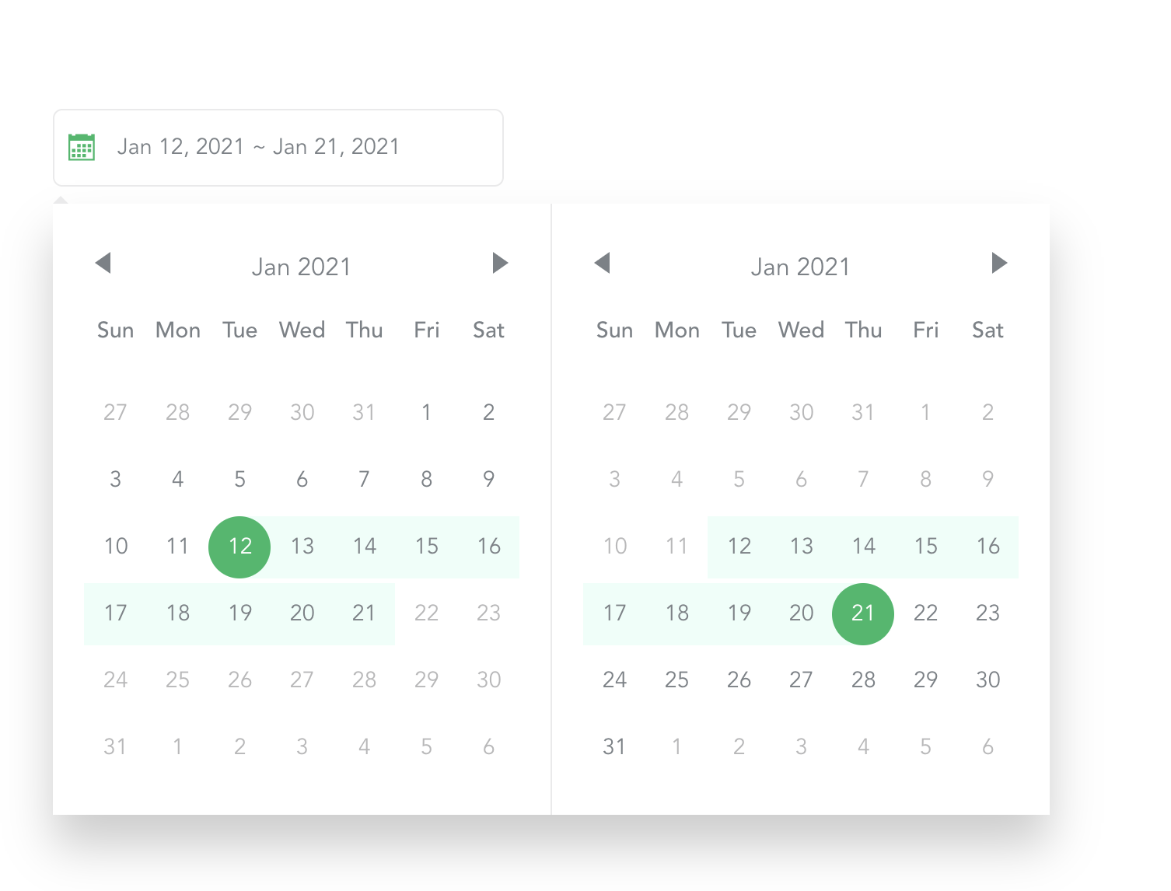The height and width of the screenshot is (891, 1171).
Task: Choose day 16 in left calendar
Action: [488, 547]
